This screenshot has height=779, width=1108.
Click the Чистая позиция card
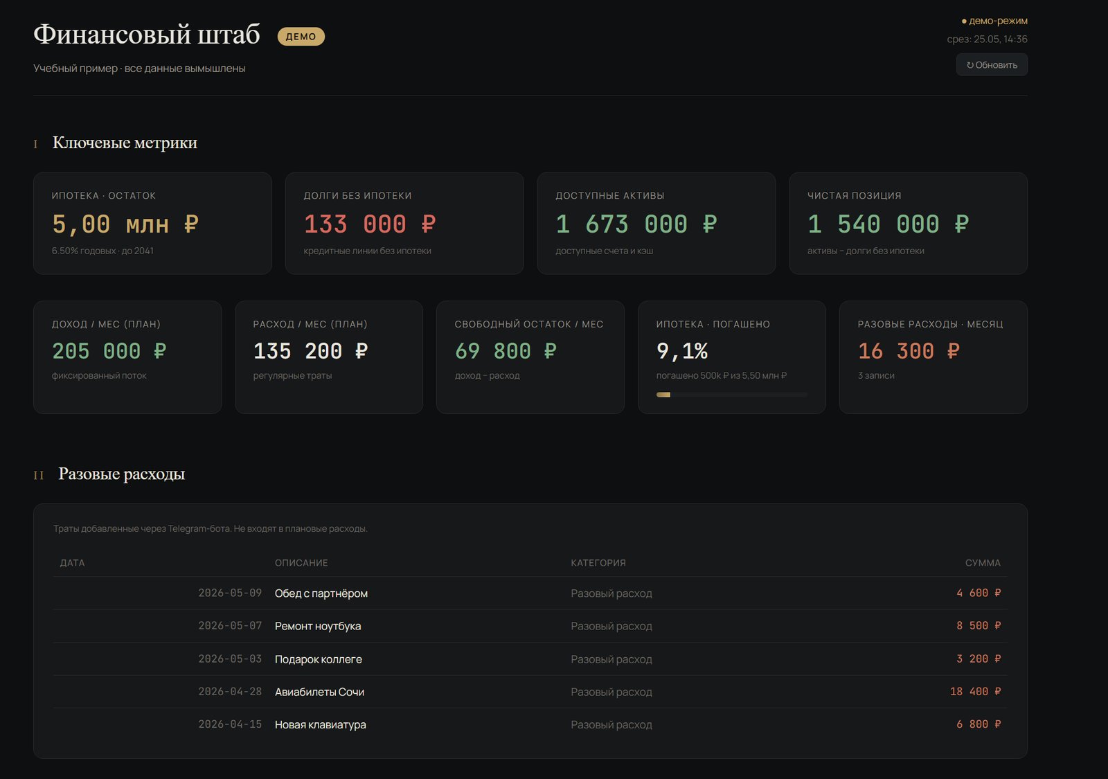tap(908, 223)
